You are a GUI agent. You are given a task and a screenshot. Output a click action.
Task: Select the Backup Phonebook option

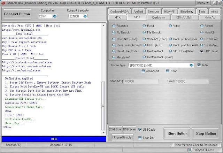183,39
